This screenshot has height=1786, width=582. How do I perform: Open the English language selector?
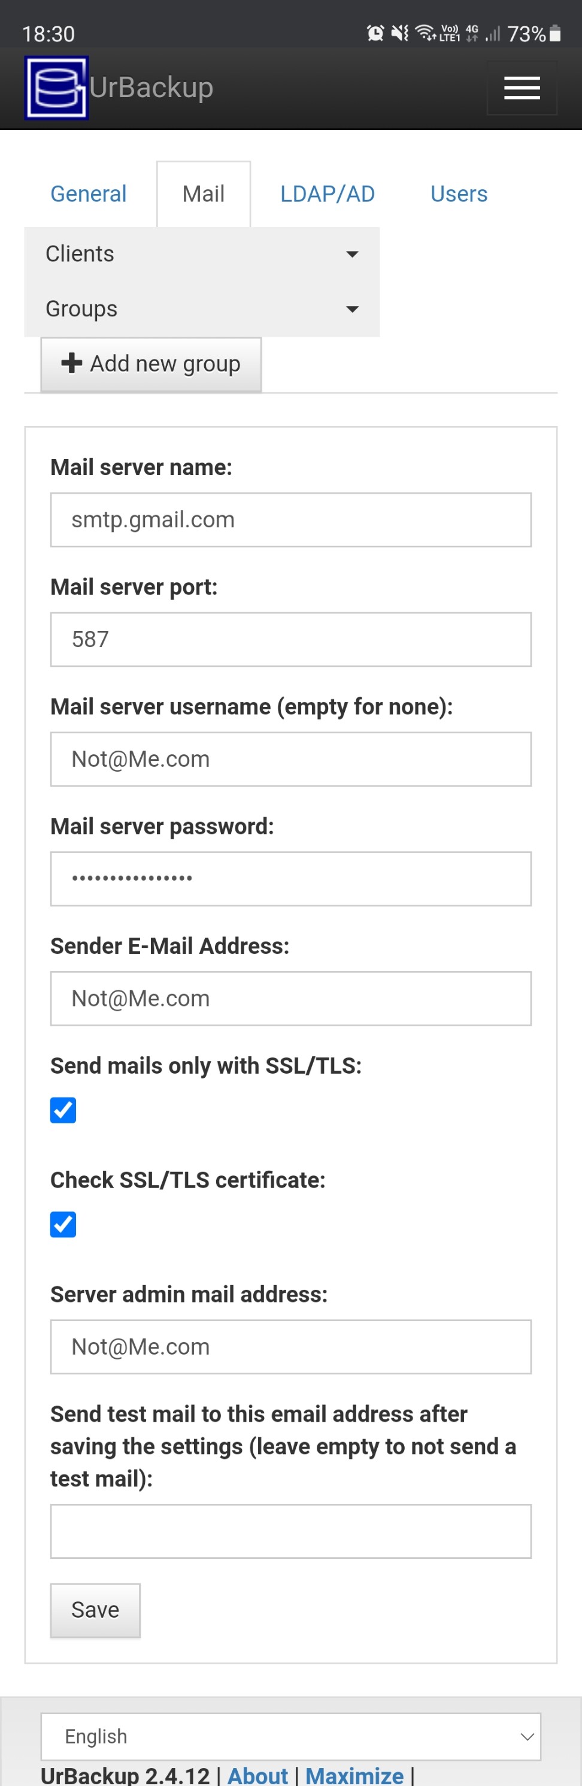(x=291, y=1736)
